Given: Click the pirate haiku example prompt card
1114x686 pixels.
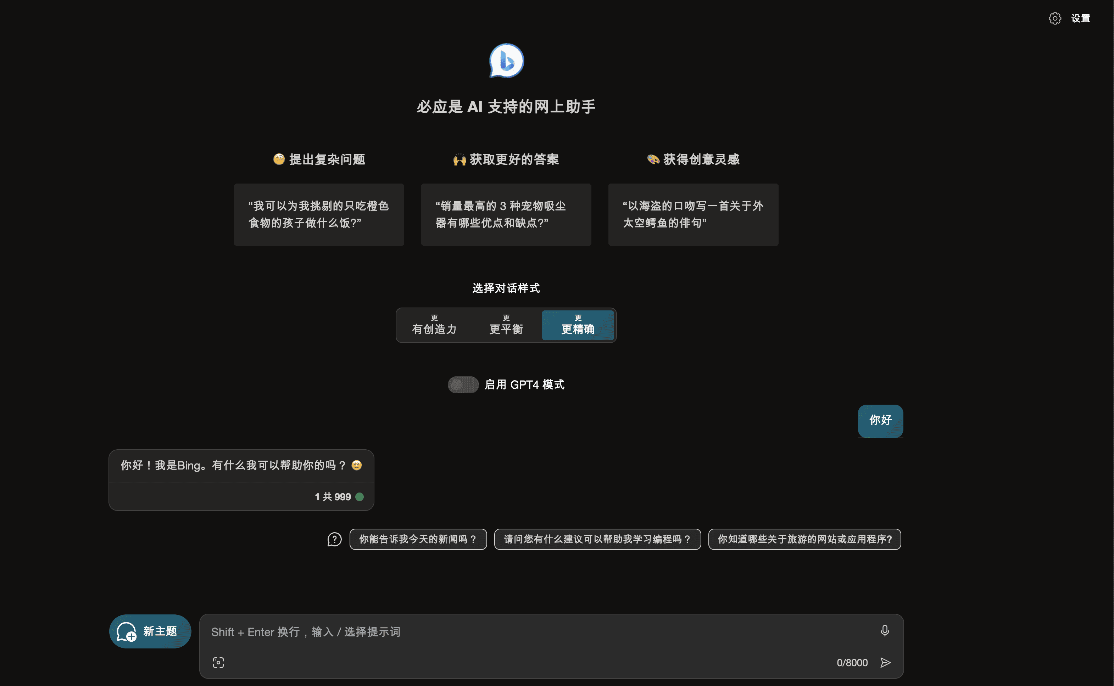Looking at the screenshot, I should (x=693, y=215).
